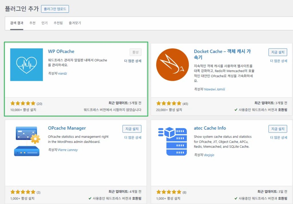Open the OPcache Manager plugin title
Viewport: 293px width, 204px height.
coord(67,128)
